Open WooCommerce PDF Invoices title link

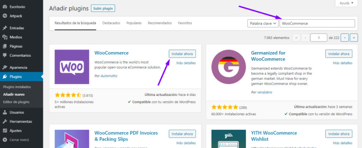point(126,136)
